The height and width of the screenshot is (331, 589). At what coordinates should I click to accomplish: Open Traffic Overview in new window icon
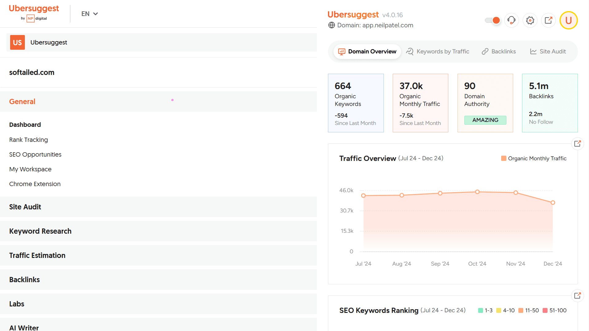pos(577,143)
